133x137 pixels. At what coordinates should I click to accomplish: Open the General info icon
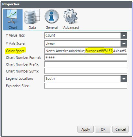pos(52,16)
